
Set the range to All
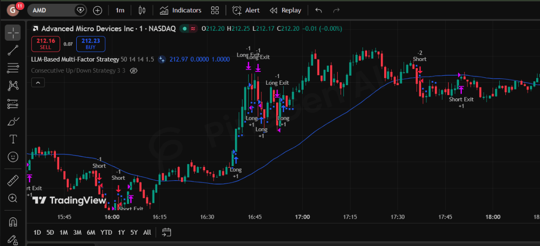click(x=147, y=232)
